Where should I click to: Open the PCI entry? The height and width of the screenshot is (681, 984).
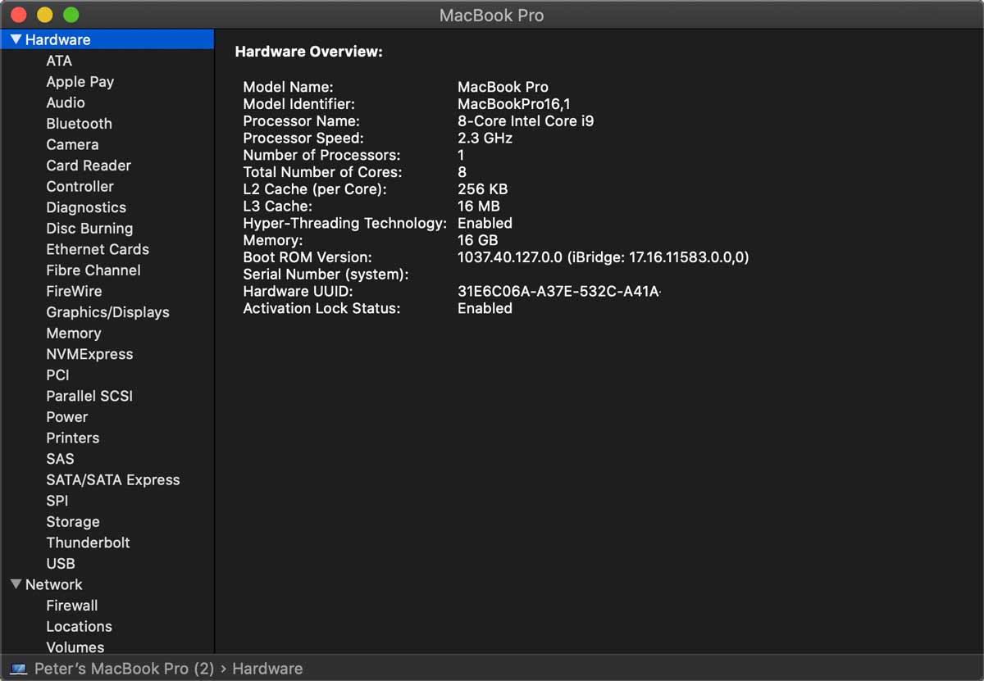(58, 375)
